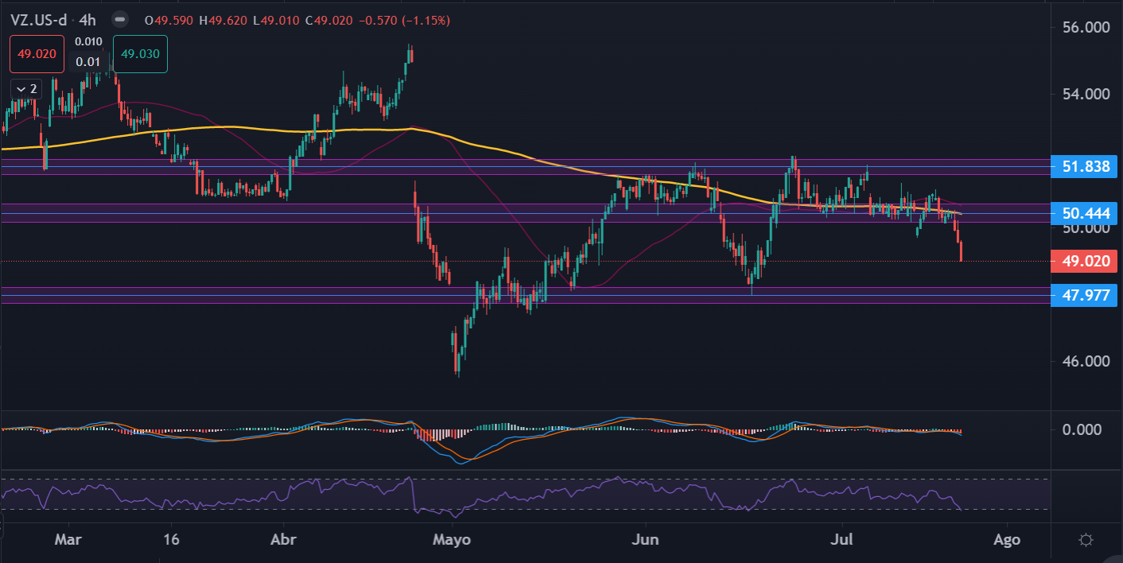Click the Jun label on time axis
The height and width of the screenshot is (563, 1123).
tap(645, 540)
